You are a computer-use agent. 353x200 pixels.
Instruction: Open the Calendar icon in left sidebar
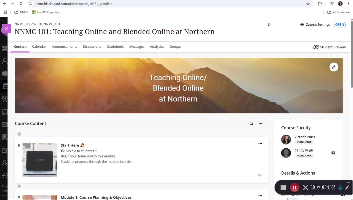5,112
